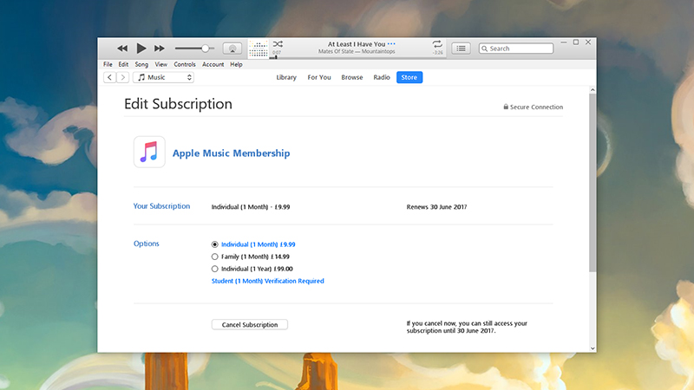
Task: Click the Cancel Subscription button
Action: click(x=250, y=324)
